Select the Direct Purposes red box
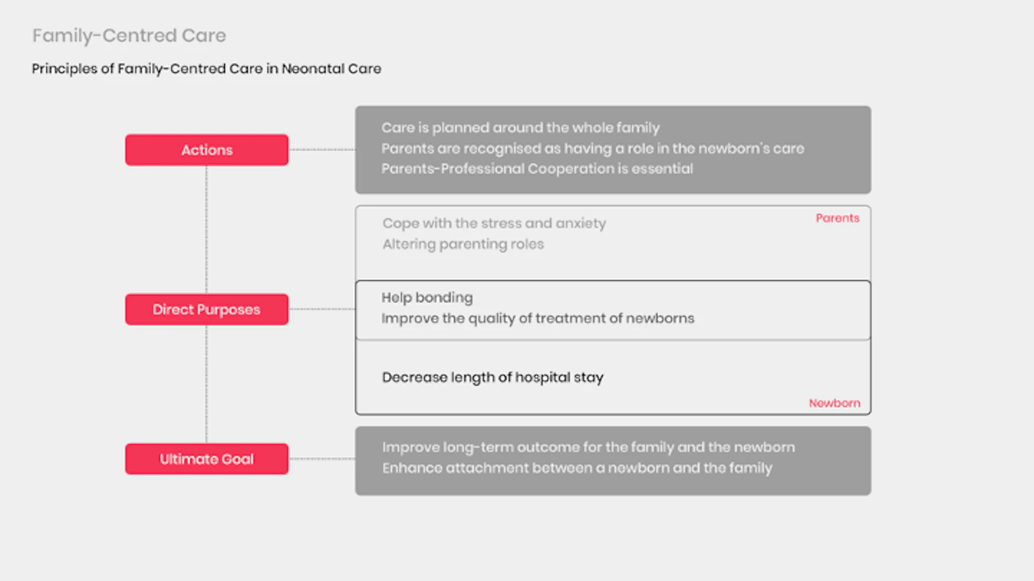Viewport: 1034px width, 581px height. click(207, 310)
